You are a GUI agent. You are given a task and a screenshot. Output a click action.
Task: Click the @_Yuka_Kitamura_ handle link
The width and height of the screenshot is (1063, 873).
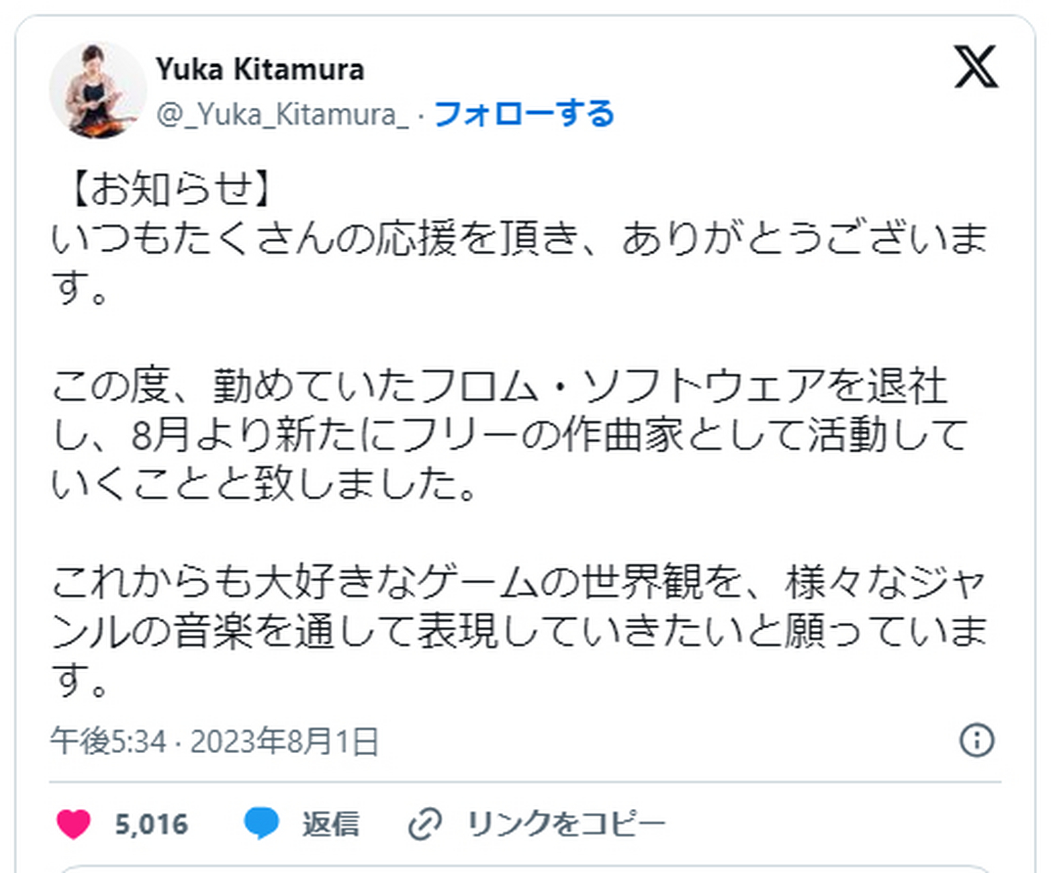click(281, 115)
